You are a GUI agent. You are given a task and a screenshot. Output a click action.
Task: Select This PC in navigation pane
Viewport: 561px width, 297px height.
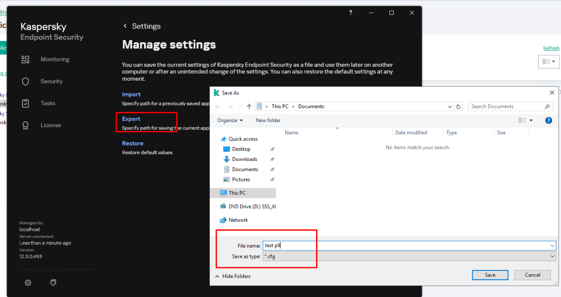tap(237, 193)
